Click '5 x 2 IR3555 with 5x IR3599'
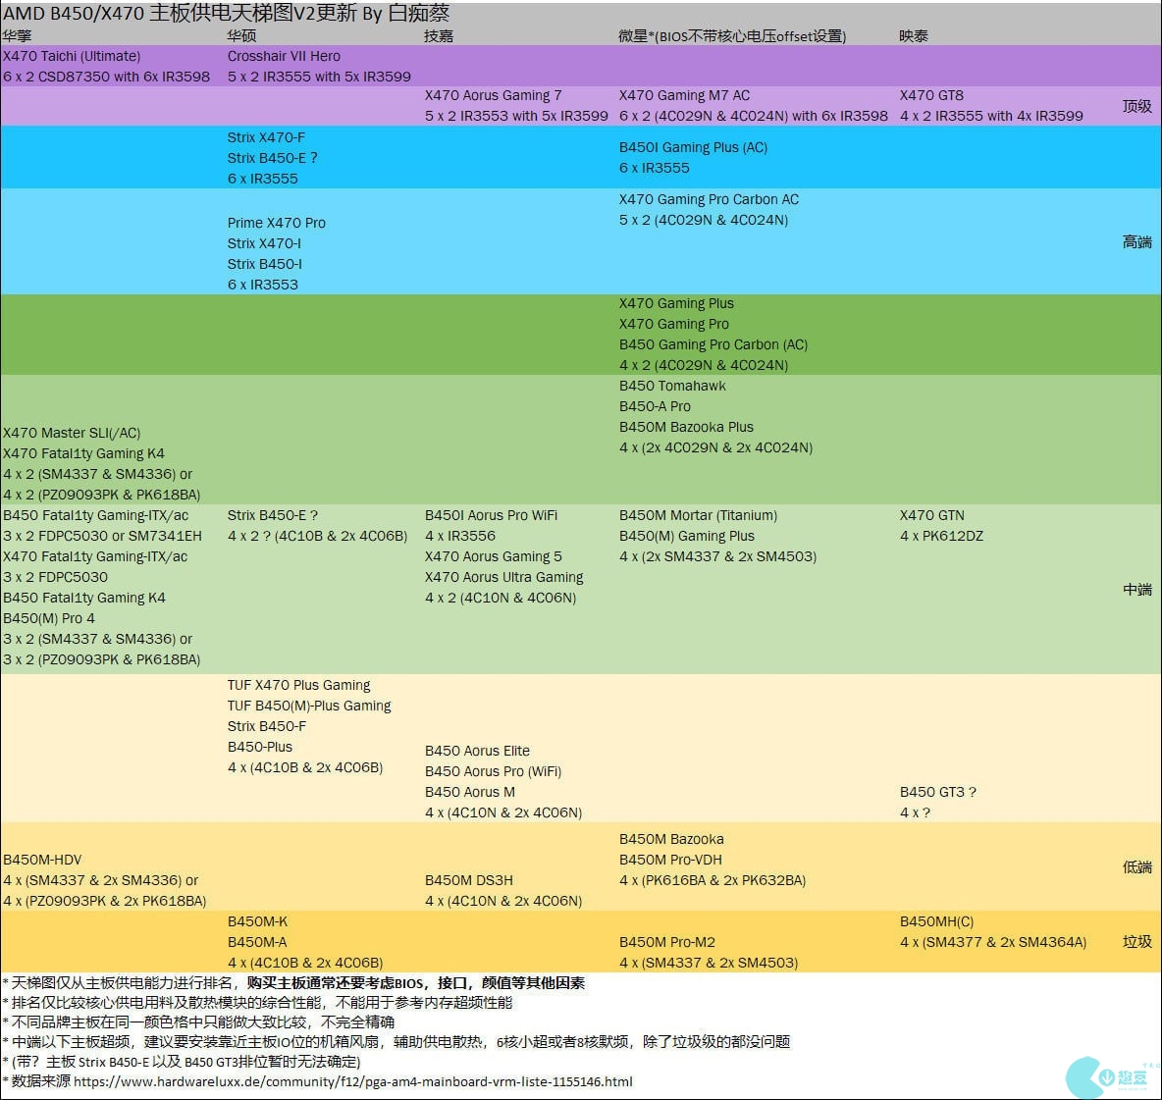Viewport: 1162px width, 1100px height. coord(319,77)
